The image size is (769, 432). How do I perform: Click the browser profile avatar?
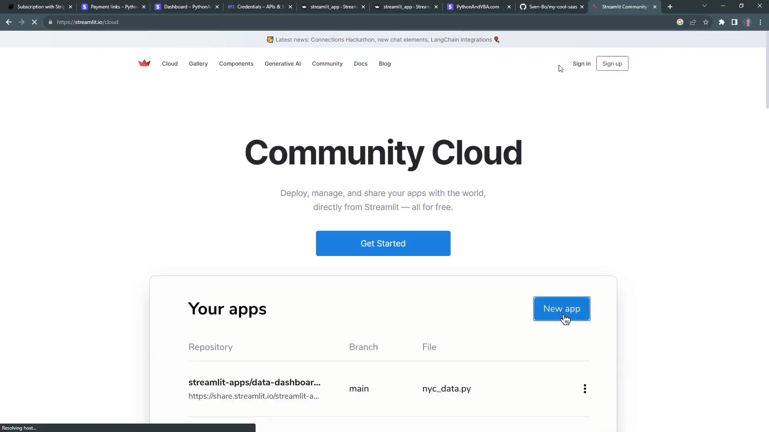coord(747,22)
